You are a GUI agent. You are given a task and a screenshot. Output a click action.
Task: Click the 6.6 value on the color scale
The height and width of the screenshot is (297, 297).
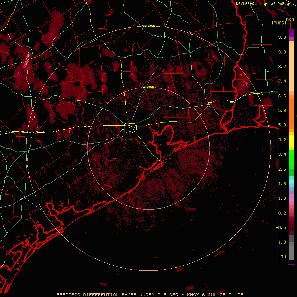click(x=282, y=96)
